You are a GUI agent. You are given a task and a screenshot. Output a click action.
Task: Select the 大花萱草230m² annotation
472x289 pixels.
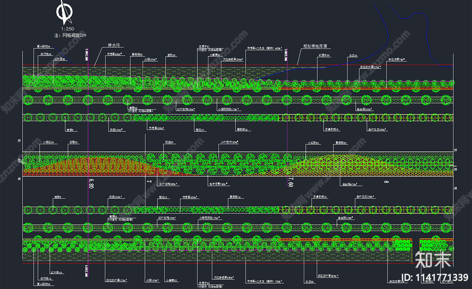224,278
